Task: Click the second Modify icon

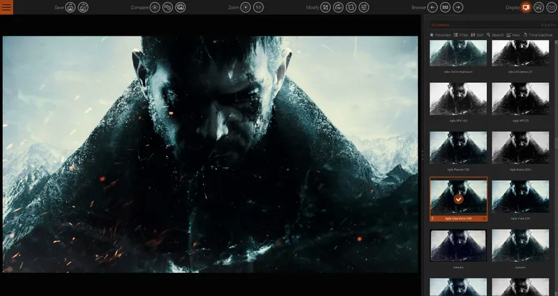Action: coord(338,7)
